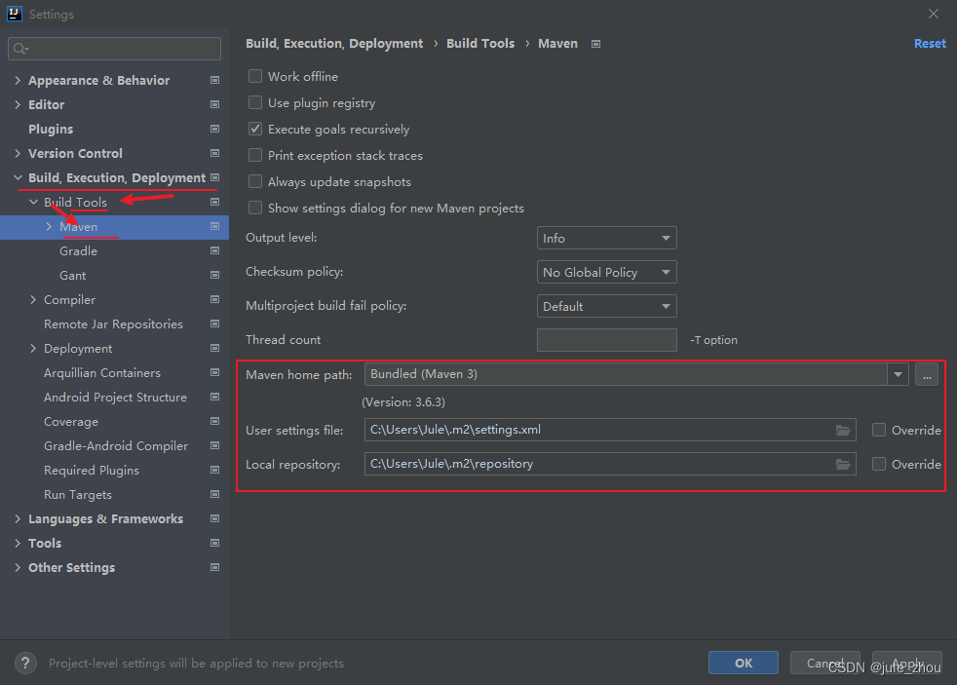Click project-level icon beside Coverage
This screenshot has height=685, width=957.
pyautogui.click(x=214, y=422)
